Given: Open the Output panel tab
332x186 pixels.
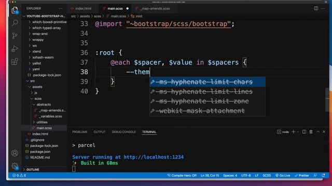Looking at the screenshot, I should point(100,132).
